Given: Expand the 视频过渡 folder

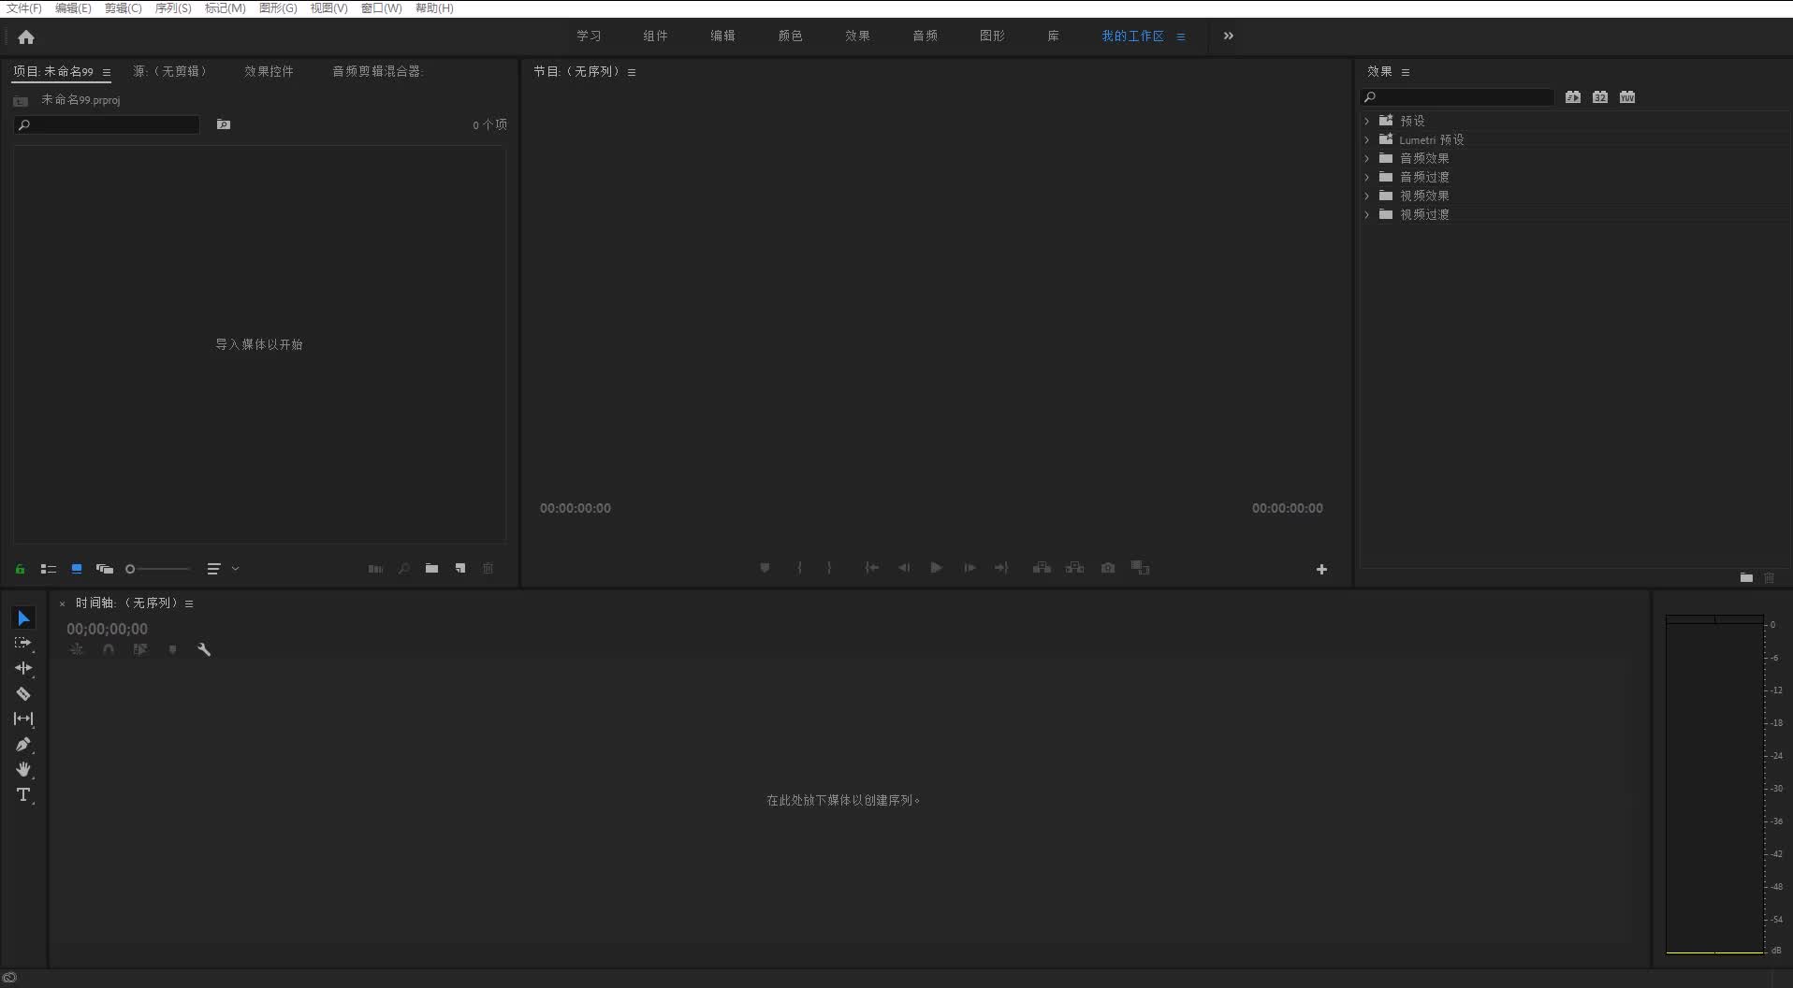Looking at the screenshot, I should click(1367, 214).
